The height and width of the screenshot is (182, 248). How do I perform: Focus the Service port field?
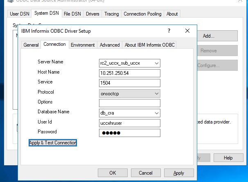(x=129, y=83)
